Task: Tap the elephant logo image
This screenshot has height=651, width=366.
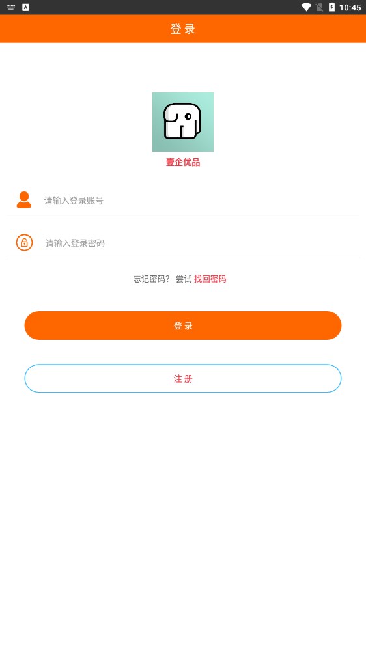Action: pyautogui.click(x=183, y=122)
